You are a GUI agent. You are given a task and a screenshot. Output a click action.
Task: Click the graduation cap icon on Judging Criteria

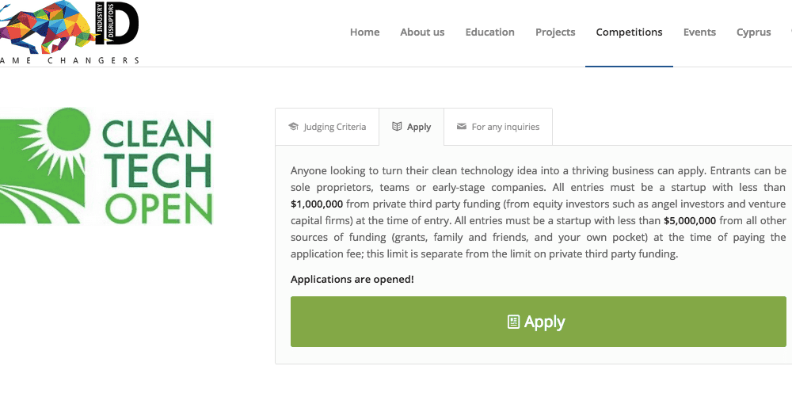[x=293, y=127]
